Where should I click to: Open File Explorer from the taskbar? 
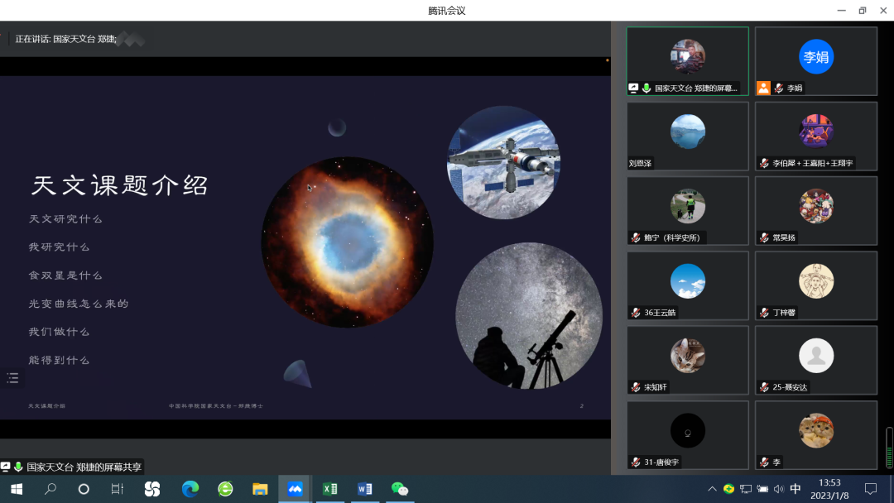coord(260,489)
